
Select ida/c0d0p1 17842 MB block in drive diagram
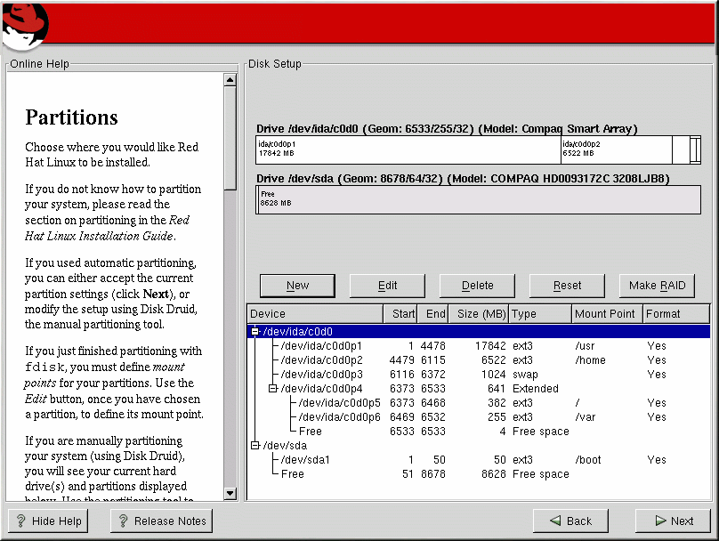tap(408, 149)
